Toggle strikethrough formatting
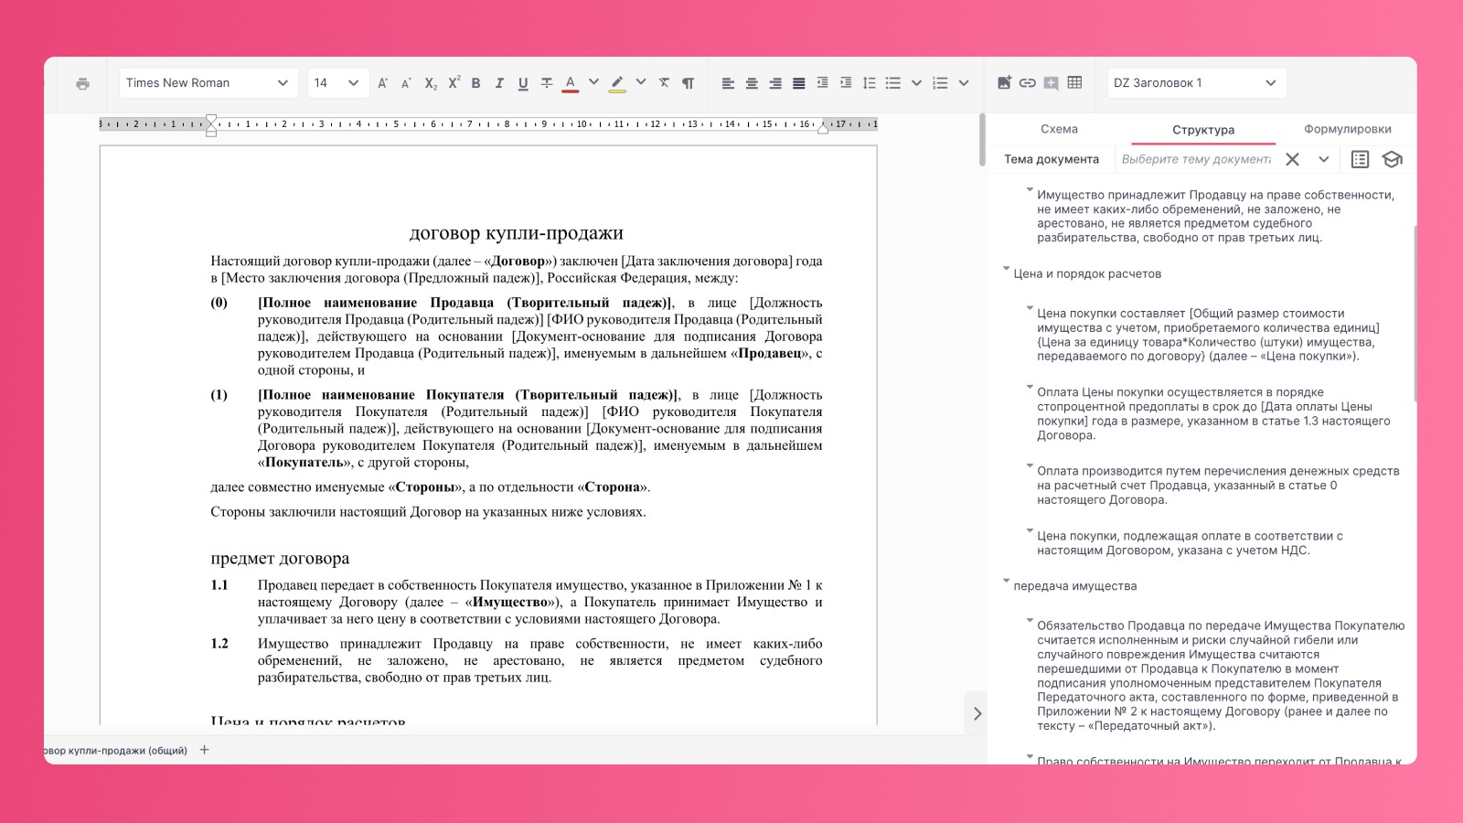The width and height of the screenshot is (1463, 823). [x=547, y=83]
